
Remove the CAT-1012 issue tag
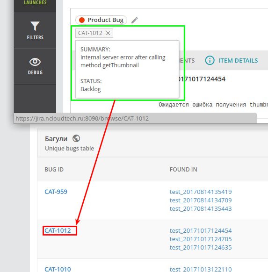(x=108, y=33)
